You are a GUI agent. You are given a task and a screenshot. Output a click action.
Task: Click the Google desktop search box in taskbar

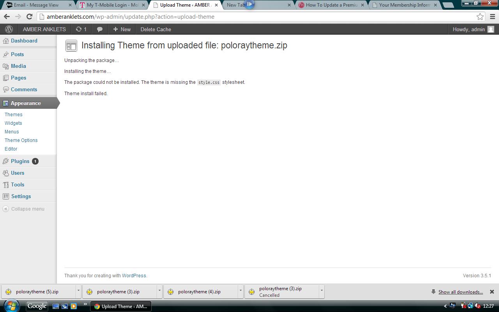[37, 306]
